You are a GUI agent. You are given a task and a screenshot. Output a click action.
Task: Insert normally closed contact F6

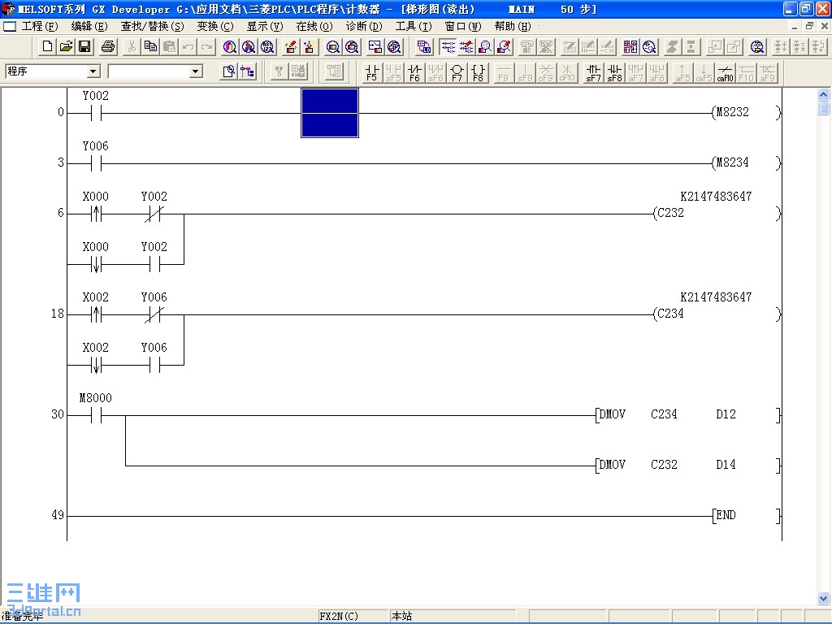coord(414,72)
